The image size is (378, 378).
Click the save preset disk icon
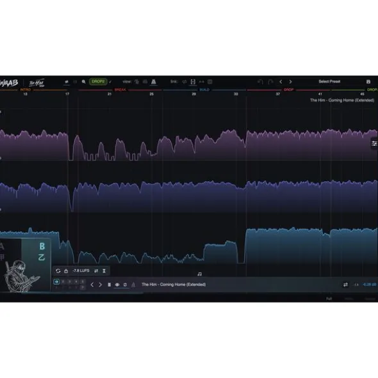pos(368,82)
